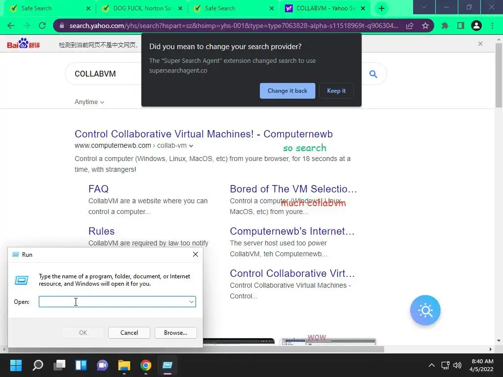
Task: Click the floating blue search-light button
Action: 425,310
